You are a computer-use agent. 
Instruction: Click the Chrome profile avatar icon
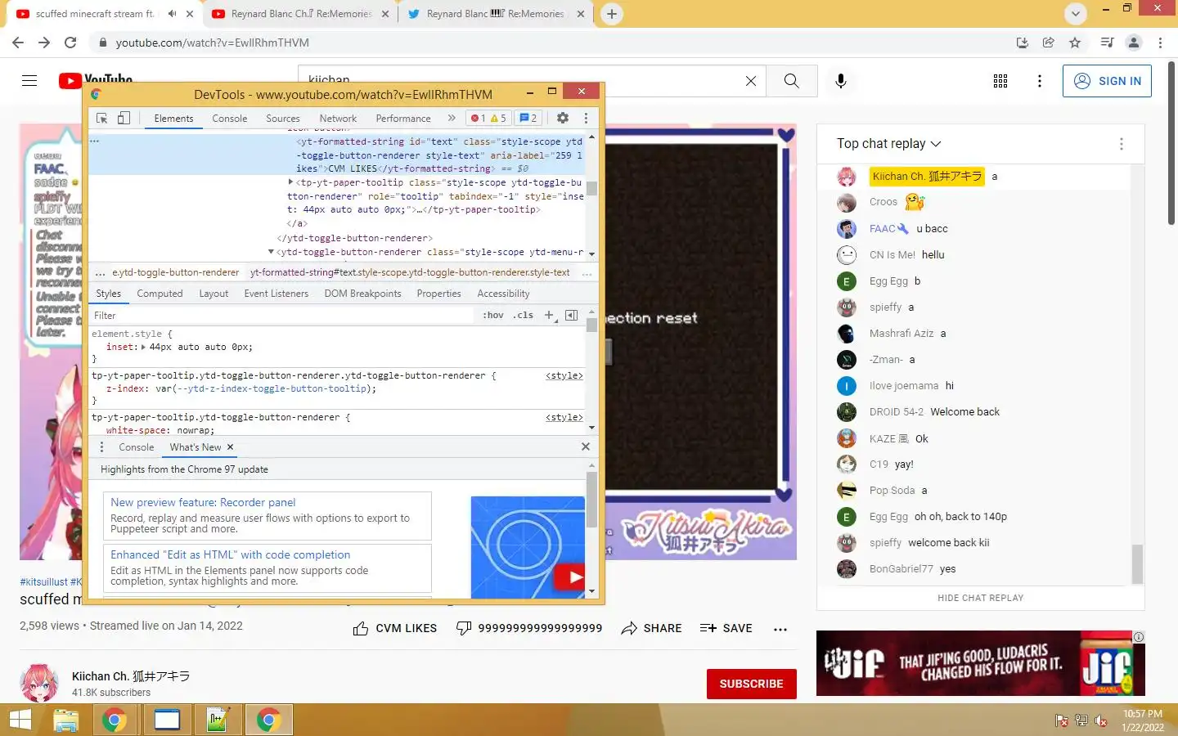(x=1133, y=43)
